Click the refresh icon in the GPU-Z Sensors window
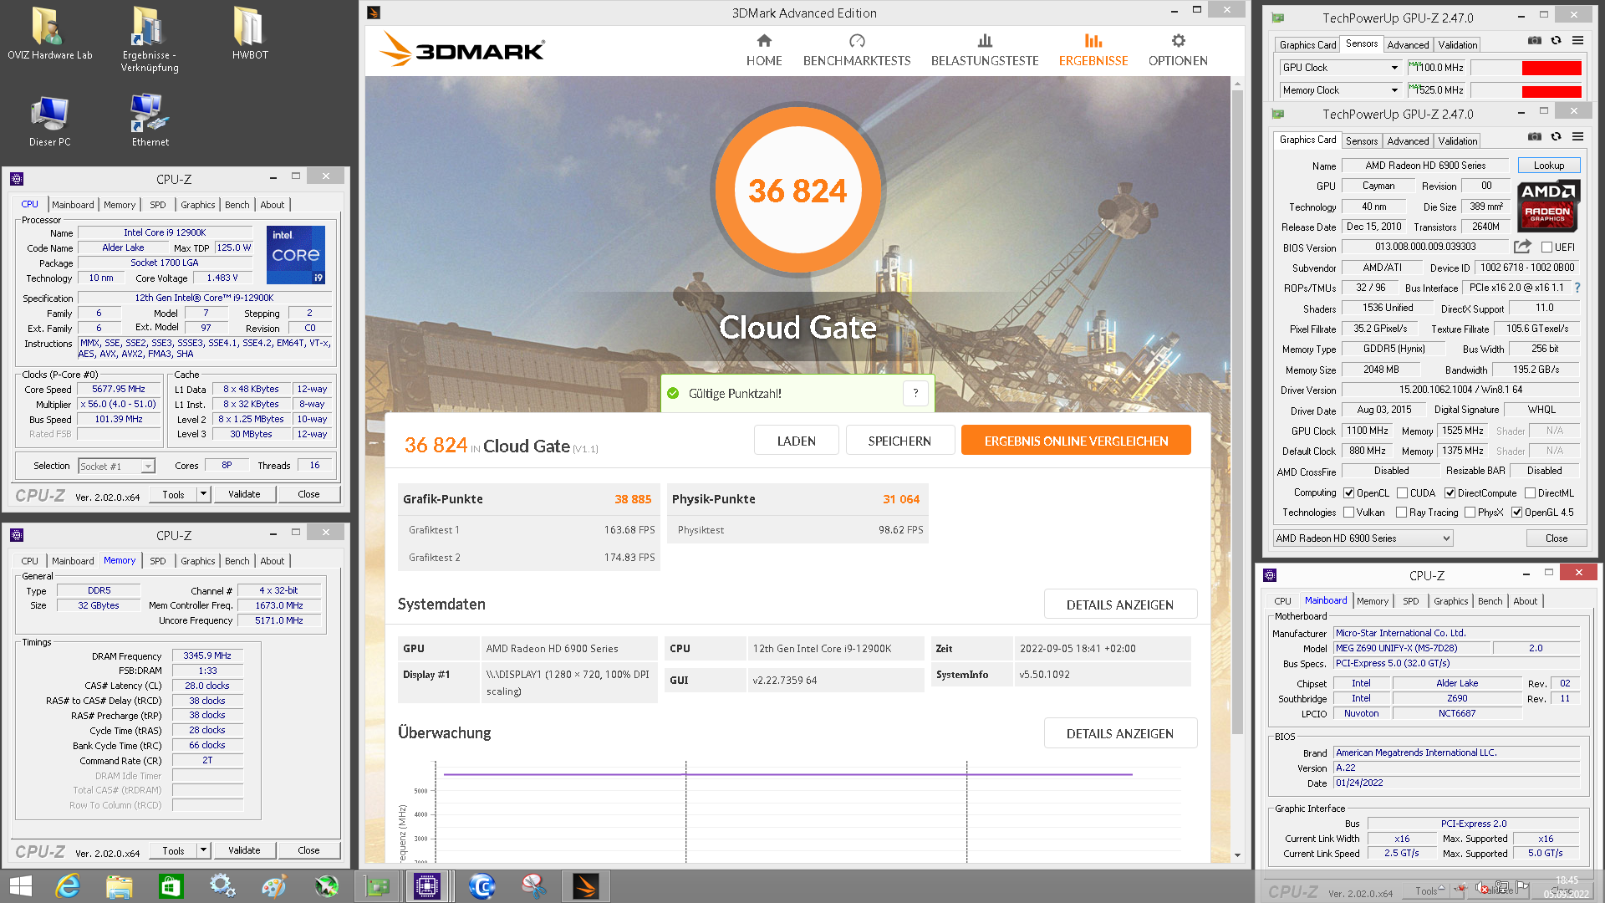Screen dimensions: 1605x903 click(1556, 40)
